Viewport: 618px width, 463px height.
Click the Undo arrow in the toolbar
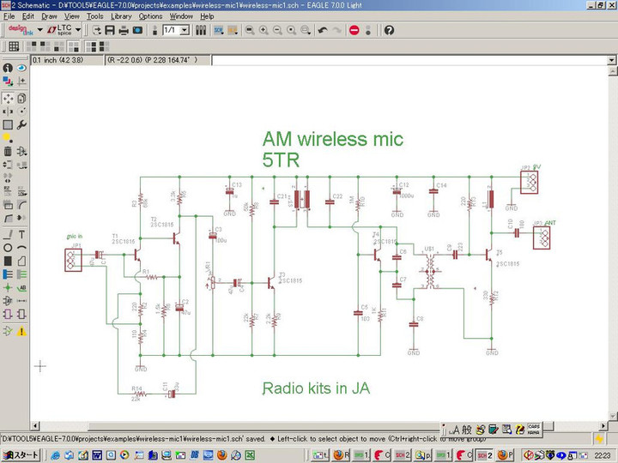(322, 30)
